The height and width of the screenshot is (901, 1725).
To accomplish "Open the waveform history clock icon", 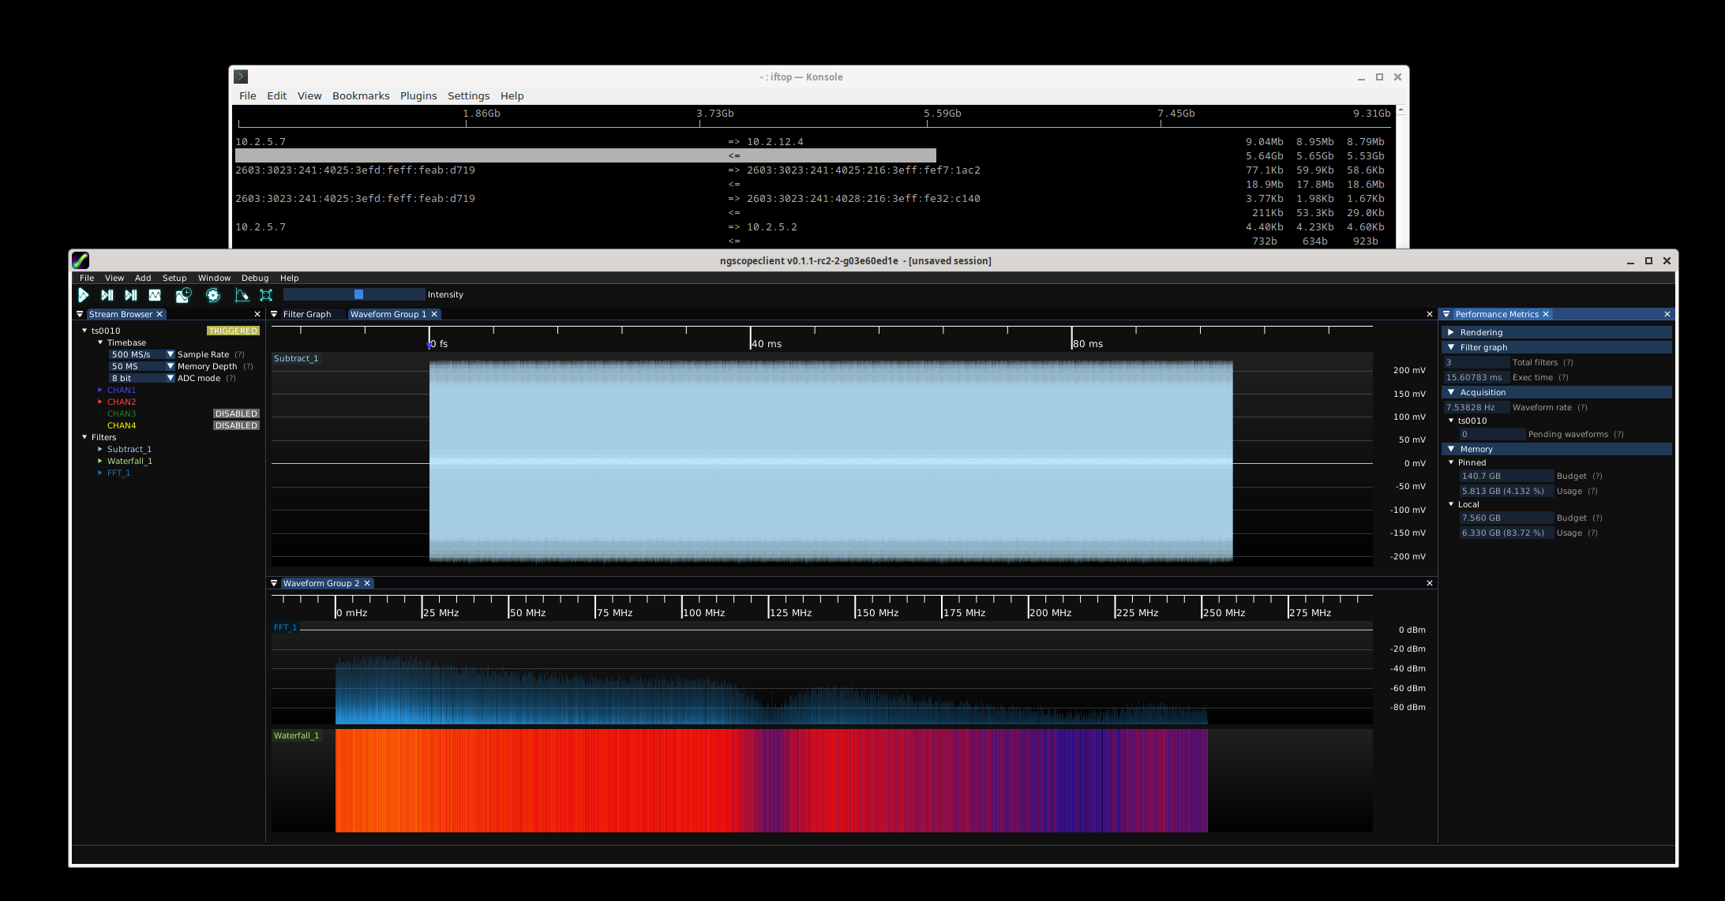I will pyautogui.click(x=183, y=295).
